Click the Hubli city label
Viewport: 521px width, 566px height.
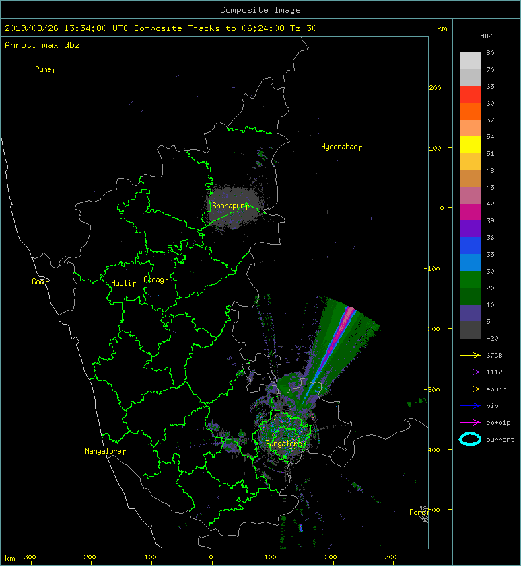click(x=121, y=283)
